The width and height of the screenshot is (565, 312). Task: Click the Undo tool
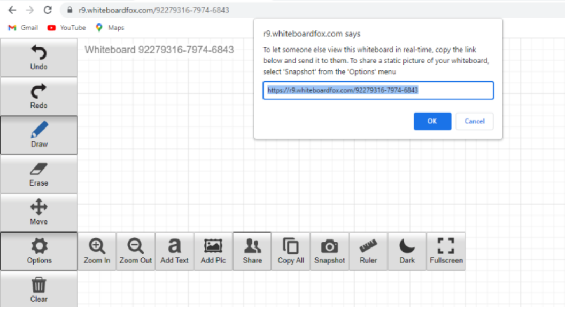coord(38,58)
